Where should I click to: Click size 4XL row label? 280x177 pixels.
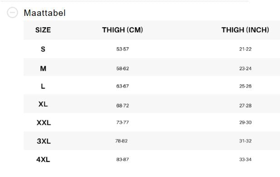(x=43, y=159)
